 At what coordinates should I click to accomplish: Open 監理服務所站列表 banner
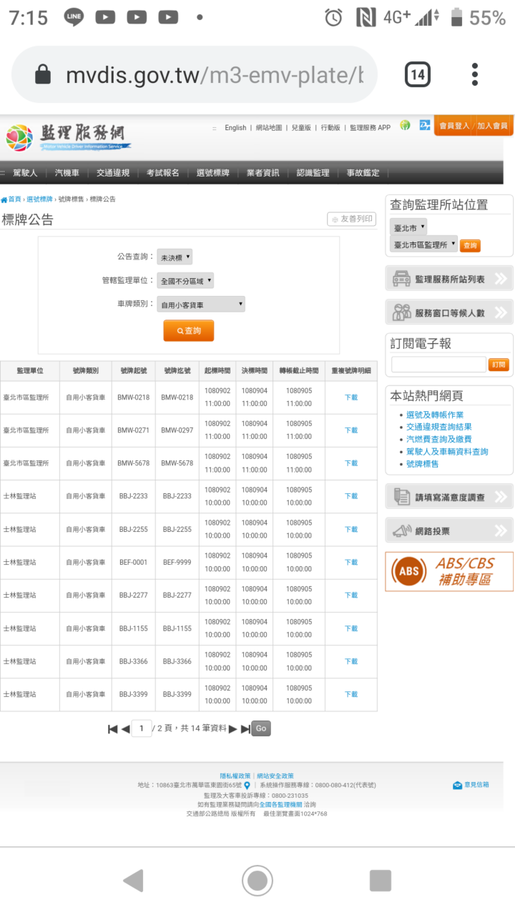point(449,279)
